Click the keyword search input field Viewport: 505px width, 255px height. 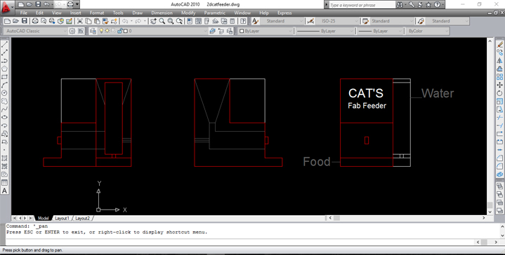pos(362,5)
